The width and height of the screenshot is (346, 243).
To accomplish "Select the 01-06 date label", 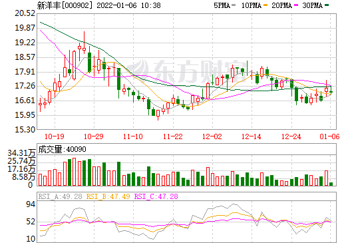I will tap(329, 136).
